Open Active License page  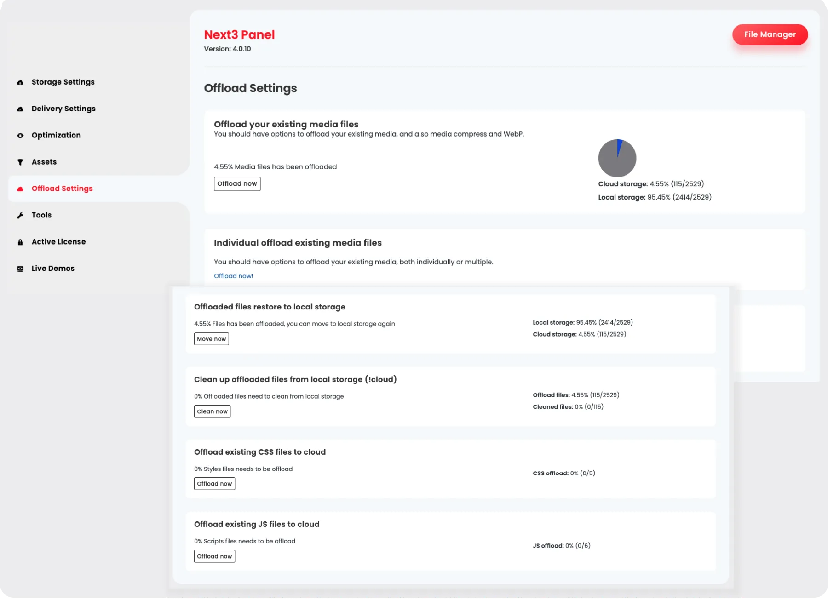58,242
